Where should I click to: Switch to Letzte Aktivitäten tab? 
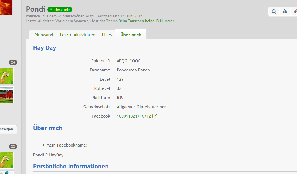(77, 35)
